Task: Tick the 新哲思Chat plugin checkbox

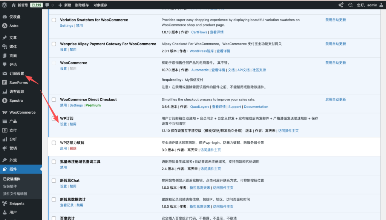Action: coord(54,180)
